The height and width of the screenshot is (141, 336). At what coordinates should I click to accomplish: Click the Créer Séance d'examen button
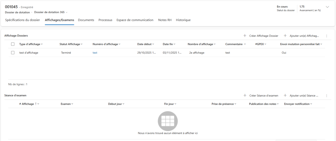click(x=263, y=96)
